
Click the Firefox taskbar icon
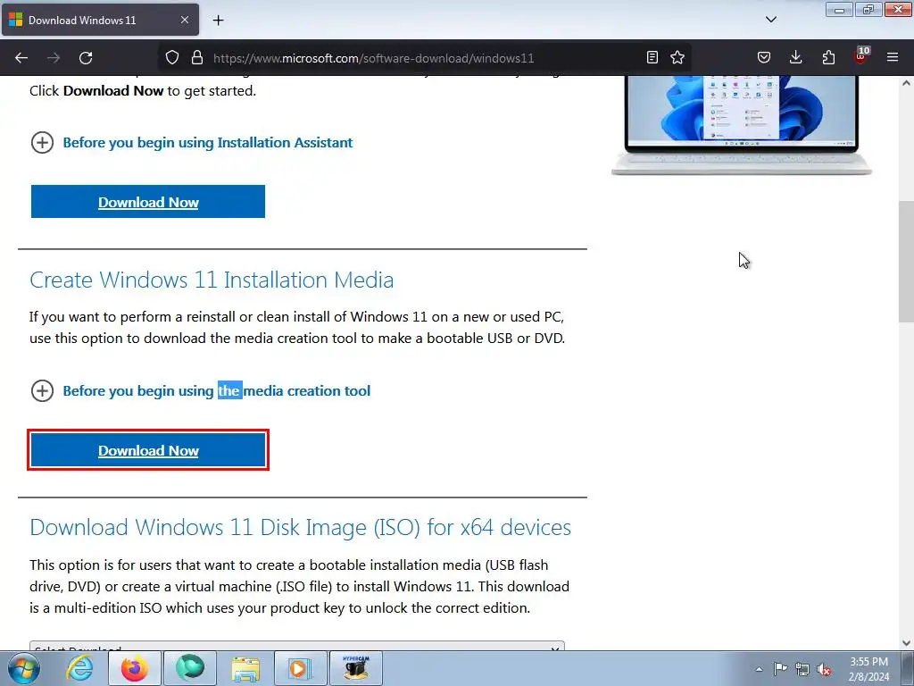(x=134, y=668)
